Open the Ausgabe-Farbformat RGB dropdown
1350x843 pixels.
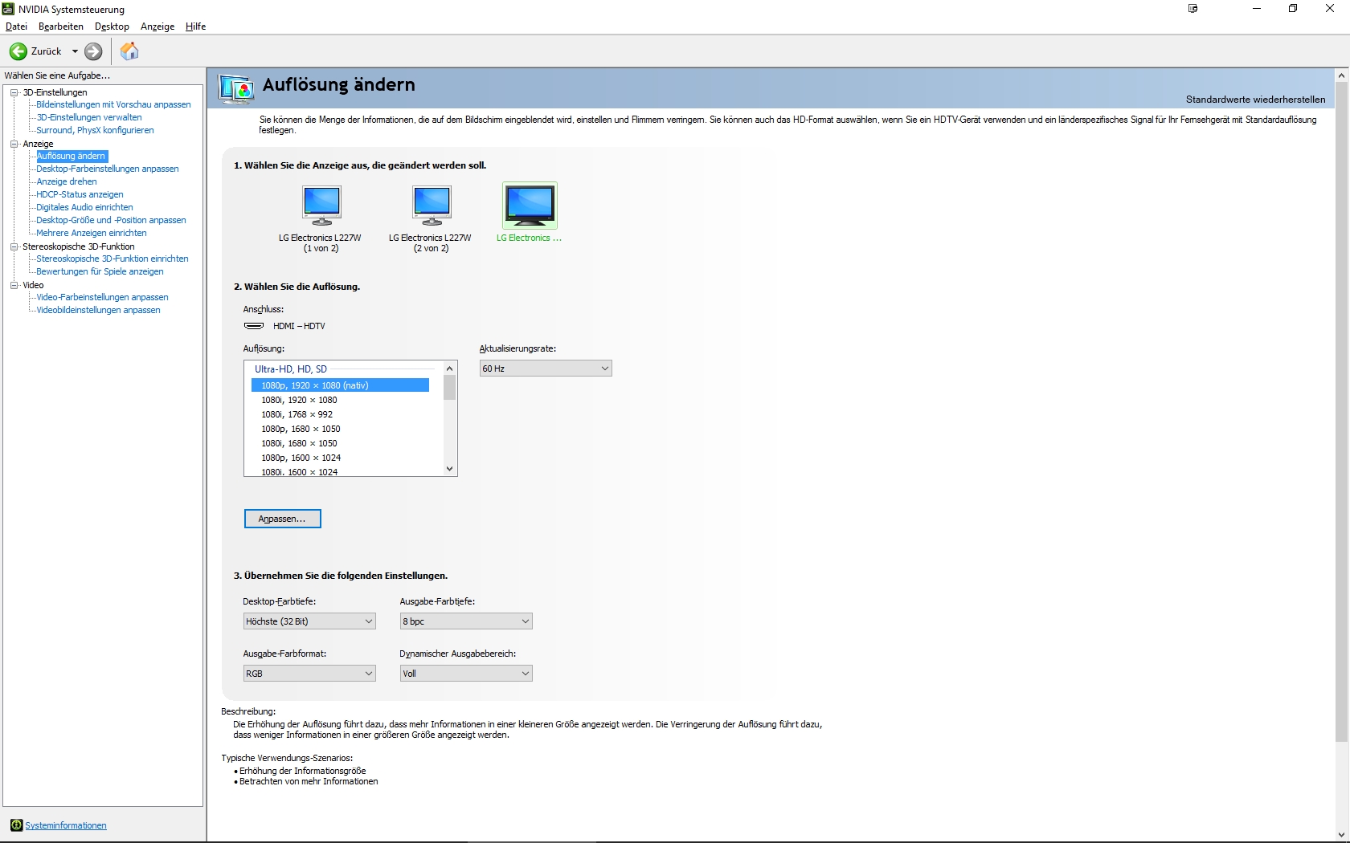[x=309, y=674]
